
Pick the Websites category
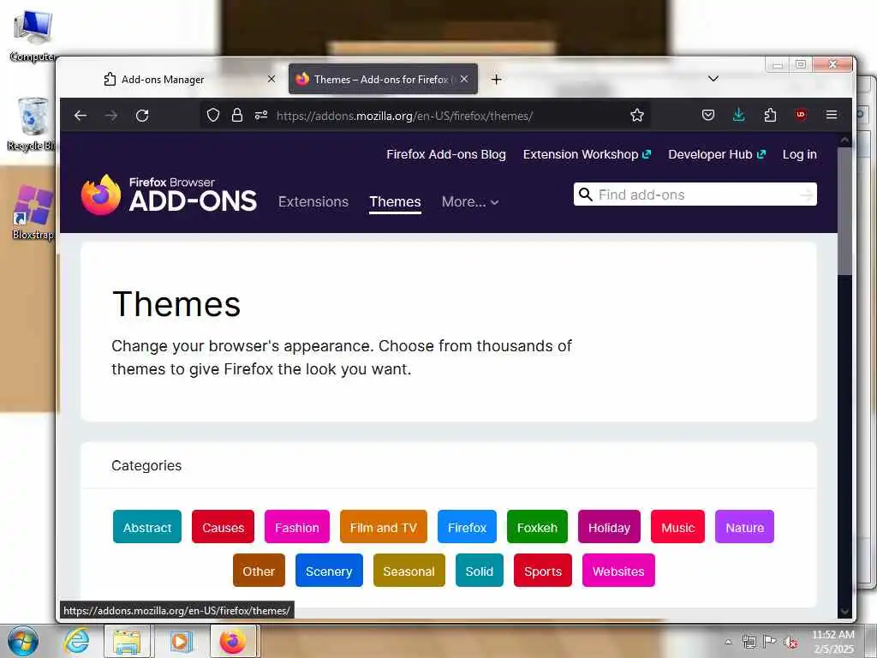(x=618, y=571)
